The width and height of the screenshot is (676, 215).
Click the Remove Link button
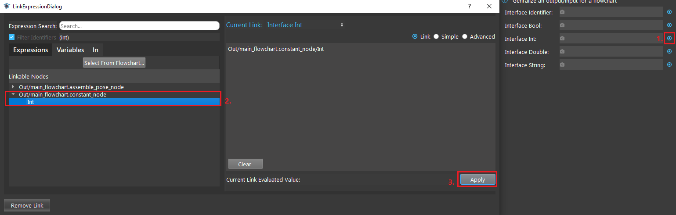[27, 205]
